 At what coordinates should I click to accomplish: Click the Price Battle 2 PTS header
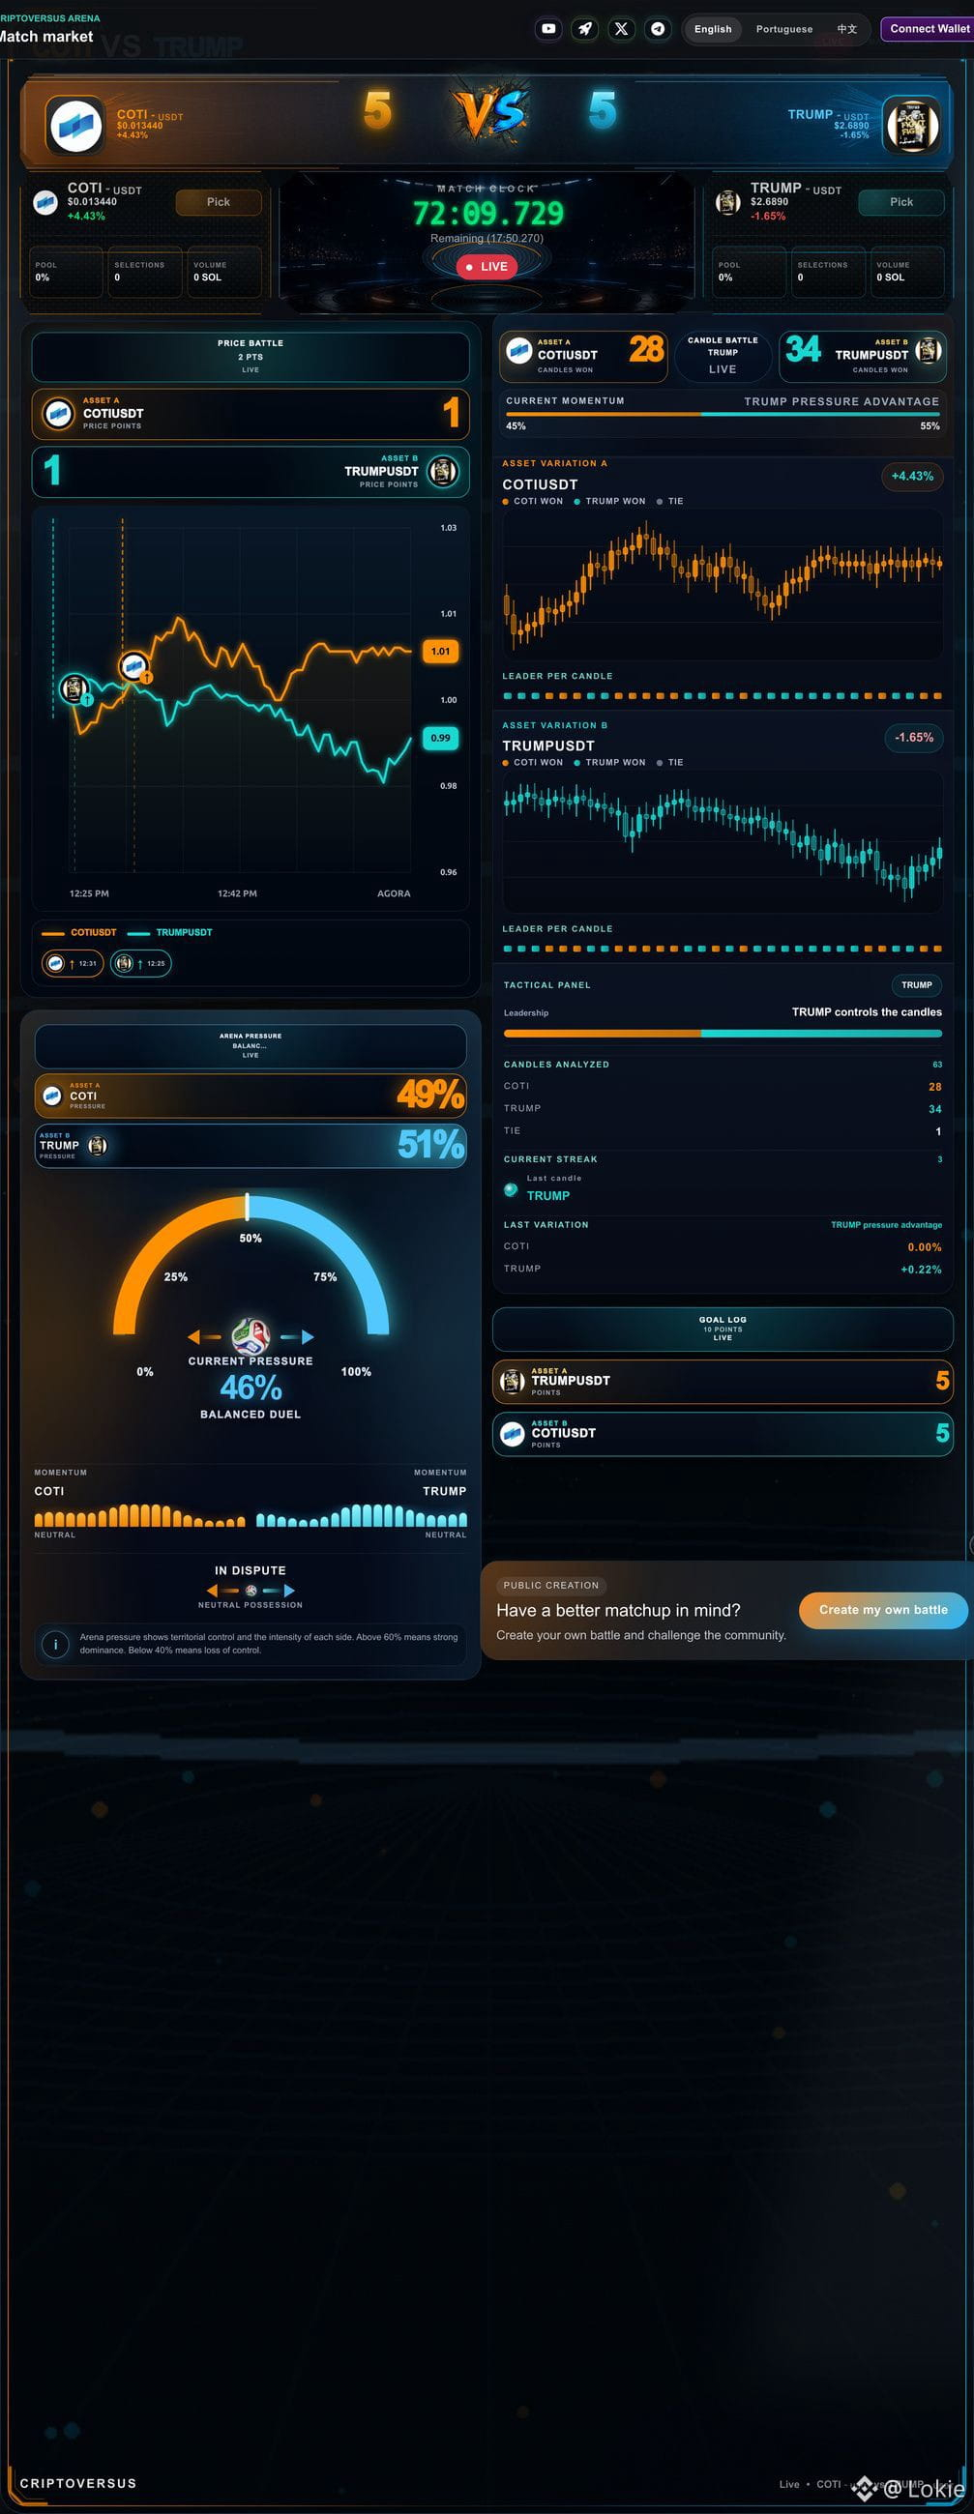250,356
